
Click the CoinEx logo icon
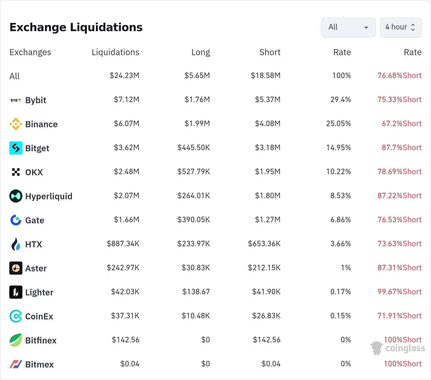click(16, 316)
